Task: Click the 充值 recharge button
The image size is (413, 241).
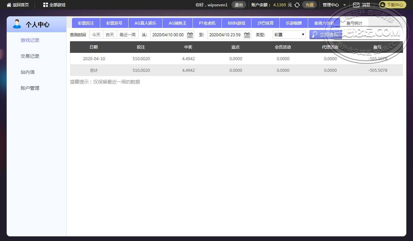Action: pos(309,5)
